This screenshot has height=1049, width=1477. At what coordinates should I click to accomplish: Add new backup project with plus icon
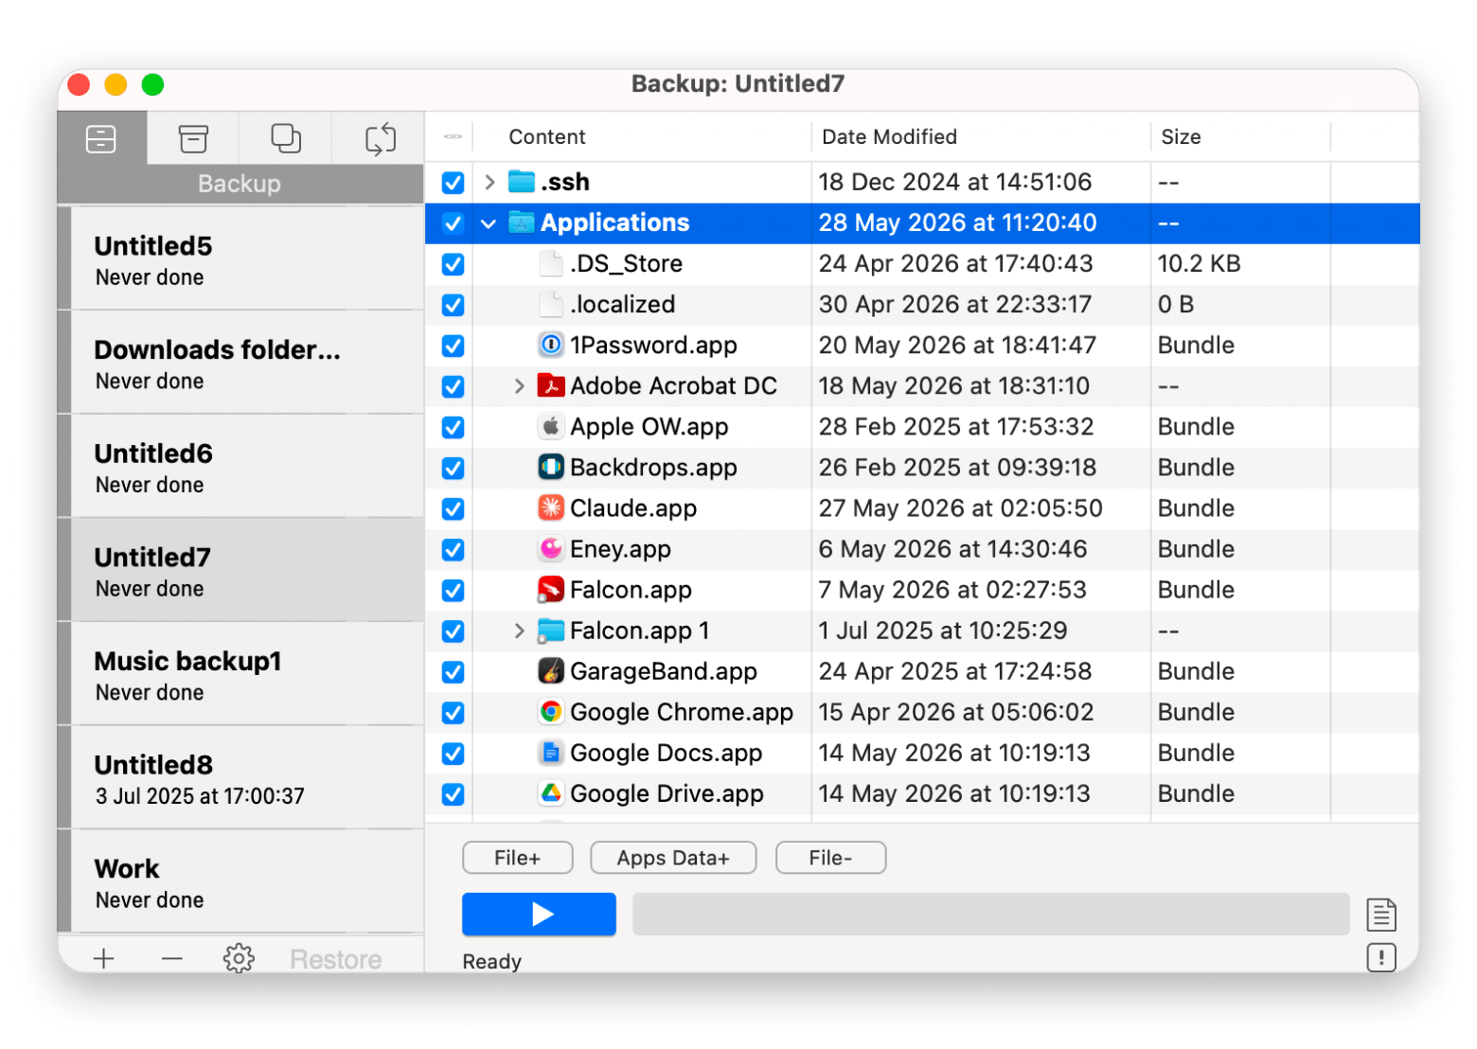[104, 958]
